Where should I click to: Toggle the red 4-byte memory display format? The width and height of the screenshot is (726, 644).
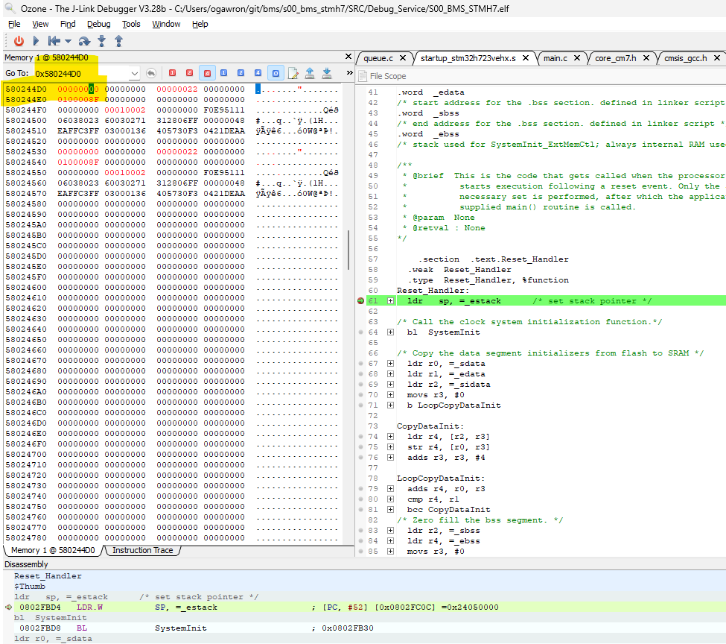coord(207,73)
